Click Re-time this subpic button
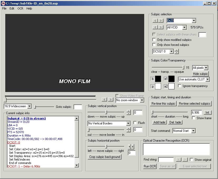Screen dimensions: 218x179 point(163,104)
